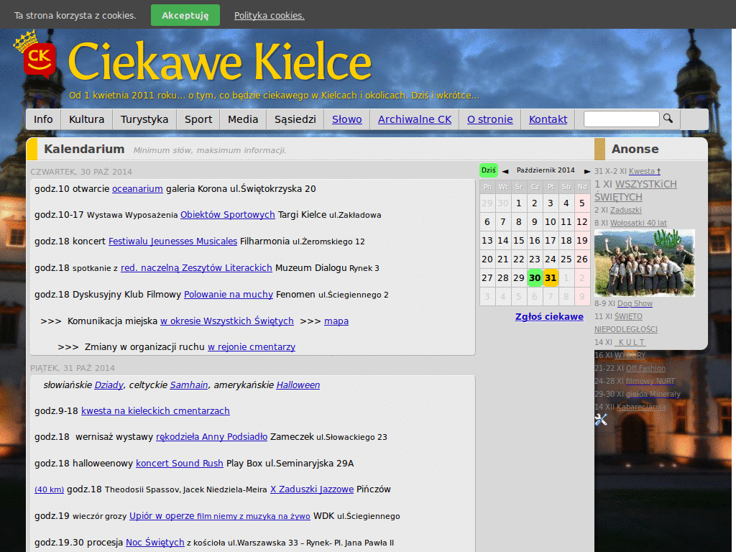The image size is (736, 552).
Task: Click inside the search input field
Action: [x=621, y=119]
